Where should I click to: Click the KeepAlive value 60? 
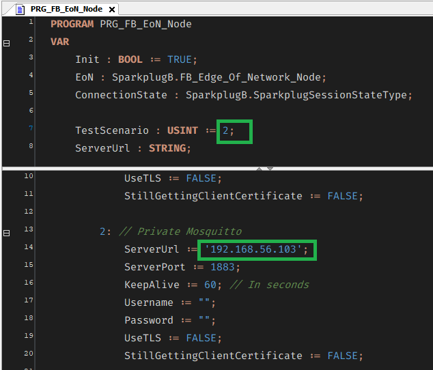(x=210, y=285)
